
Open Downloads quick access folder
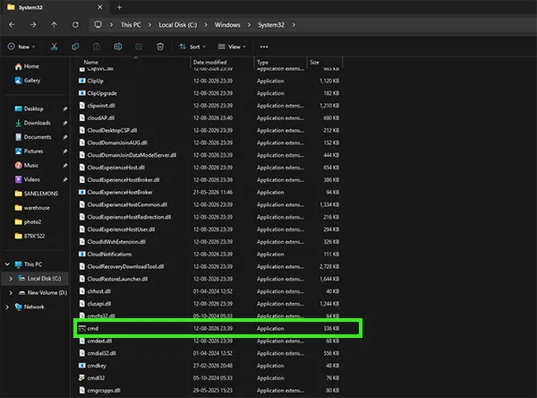click(32, 123)
